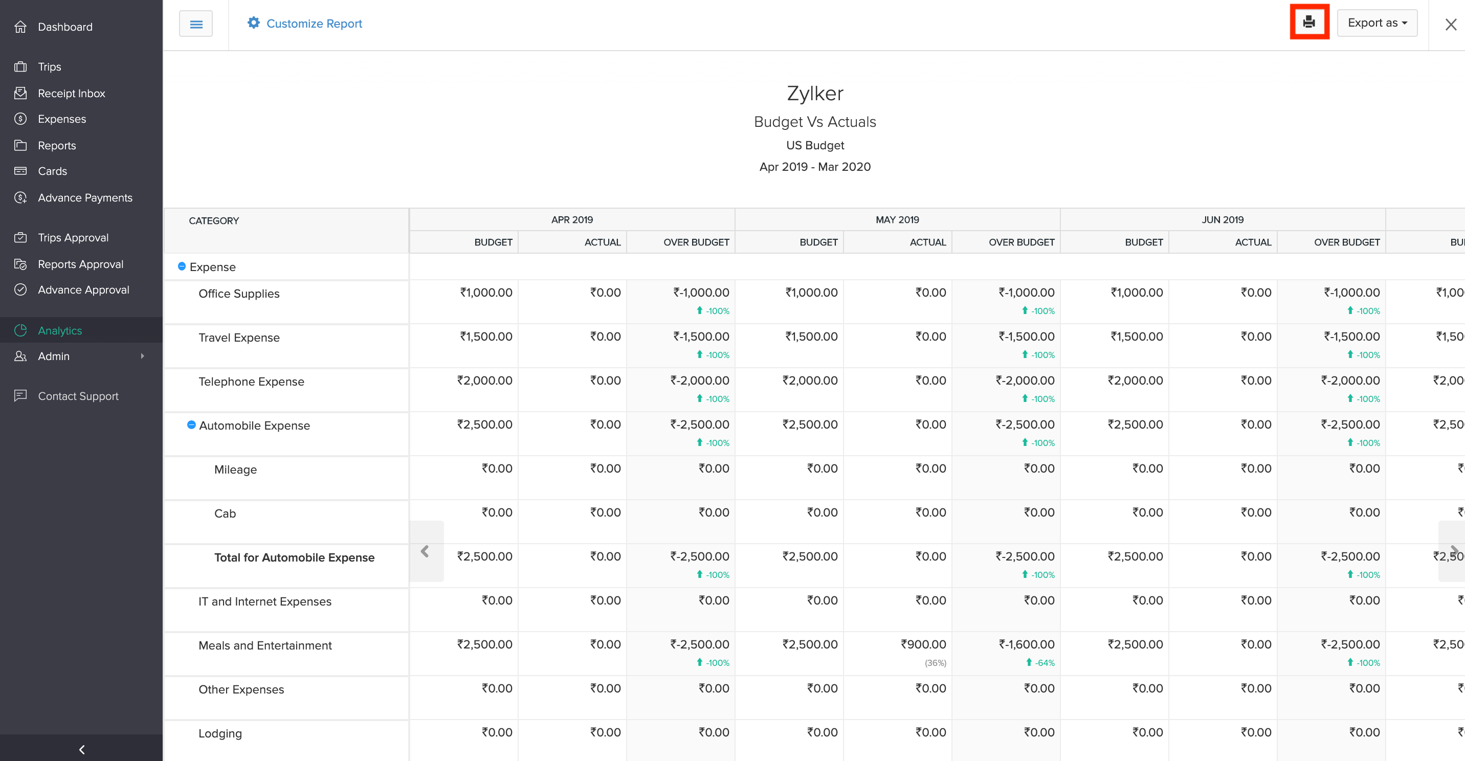Click the Customize Report link
Image resolution: width=1465 pixels, height=761 pixels.
(x=314, y=24)
